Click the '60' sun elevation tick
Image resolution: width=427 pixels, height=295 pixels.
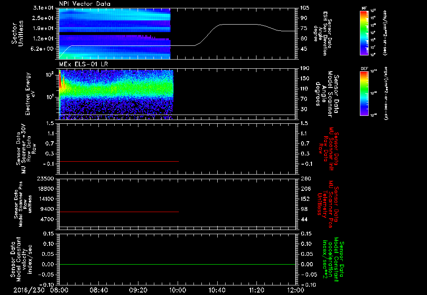point(304,39)
